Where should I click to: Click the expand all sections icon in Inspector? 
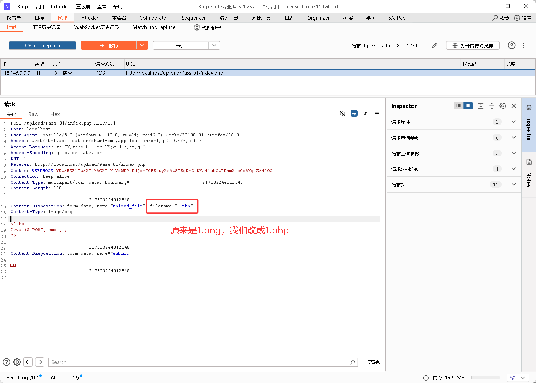tap(481, 106)
